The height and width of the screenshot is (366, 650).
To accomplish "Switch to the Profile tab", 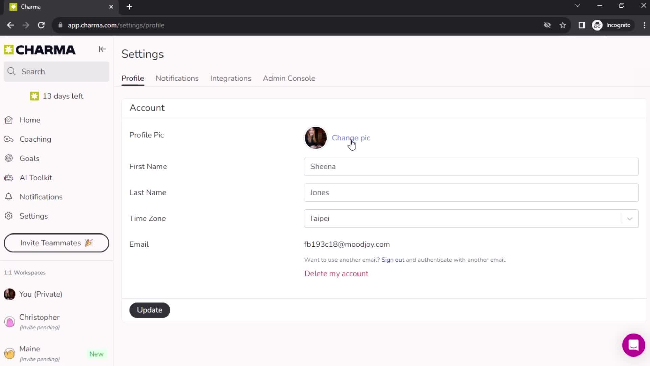I will click(133, 78).
